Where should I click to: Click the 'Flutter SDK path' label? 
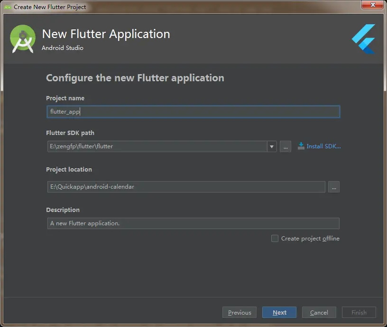click(x=70, y=133)
